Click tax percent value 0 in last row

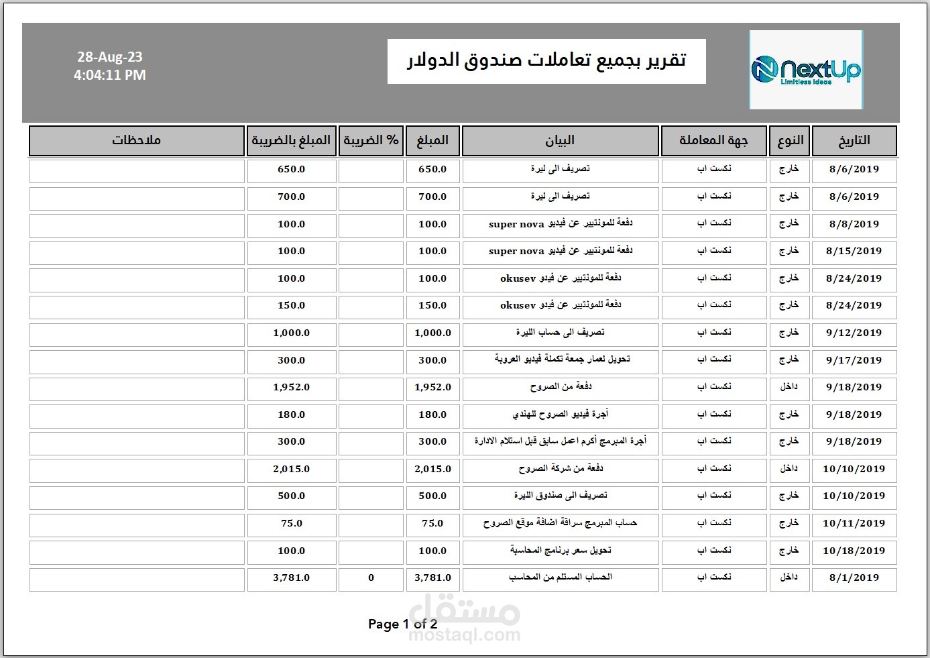point(371,578)
